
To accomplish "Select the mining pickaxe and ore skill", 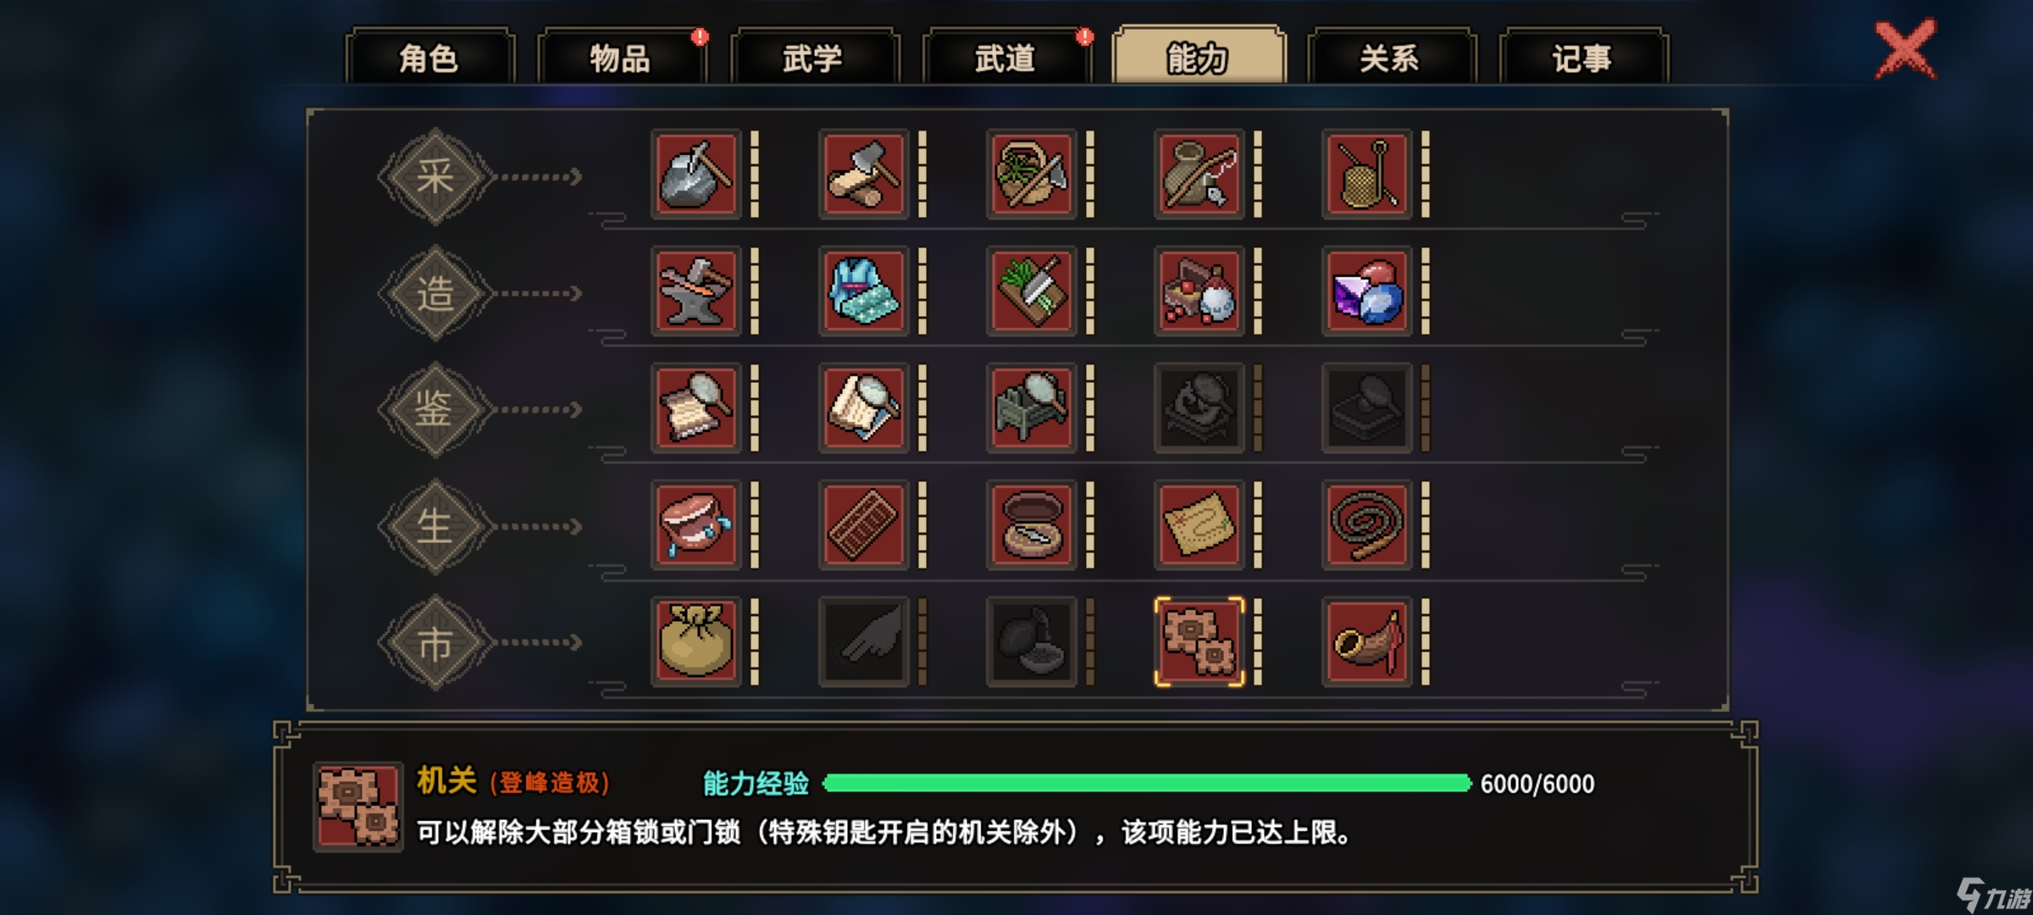I will click(695, 175).
